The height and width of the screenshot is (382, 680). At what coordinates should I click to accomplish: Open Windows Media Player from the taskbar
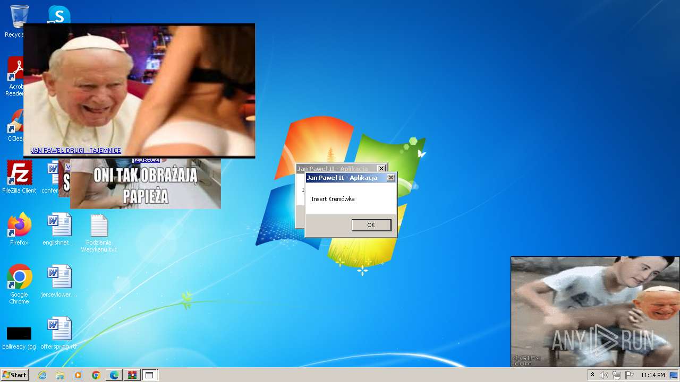tap(78, 375)
